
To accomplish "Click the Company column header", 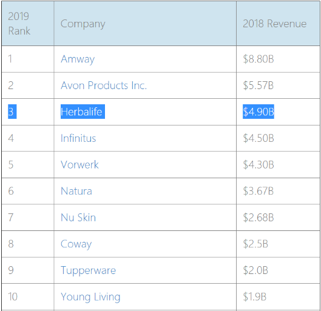I will pos(145,24).
